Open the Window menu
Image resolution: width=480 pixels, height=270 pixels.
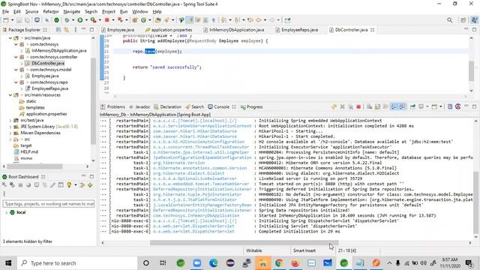[140, 12]
